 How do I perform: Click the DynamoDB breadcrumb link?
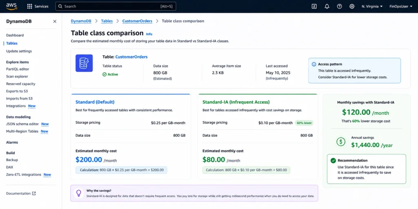pos(81,21)
